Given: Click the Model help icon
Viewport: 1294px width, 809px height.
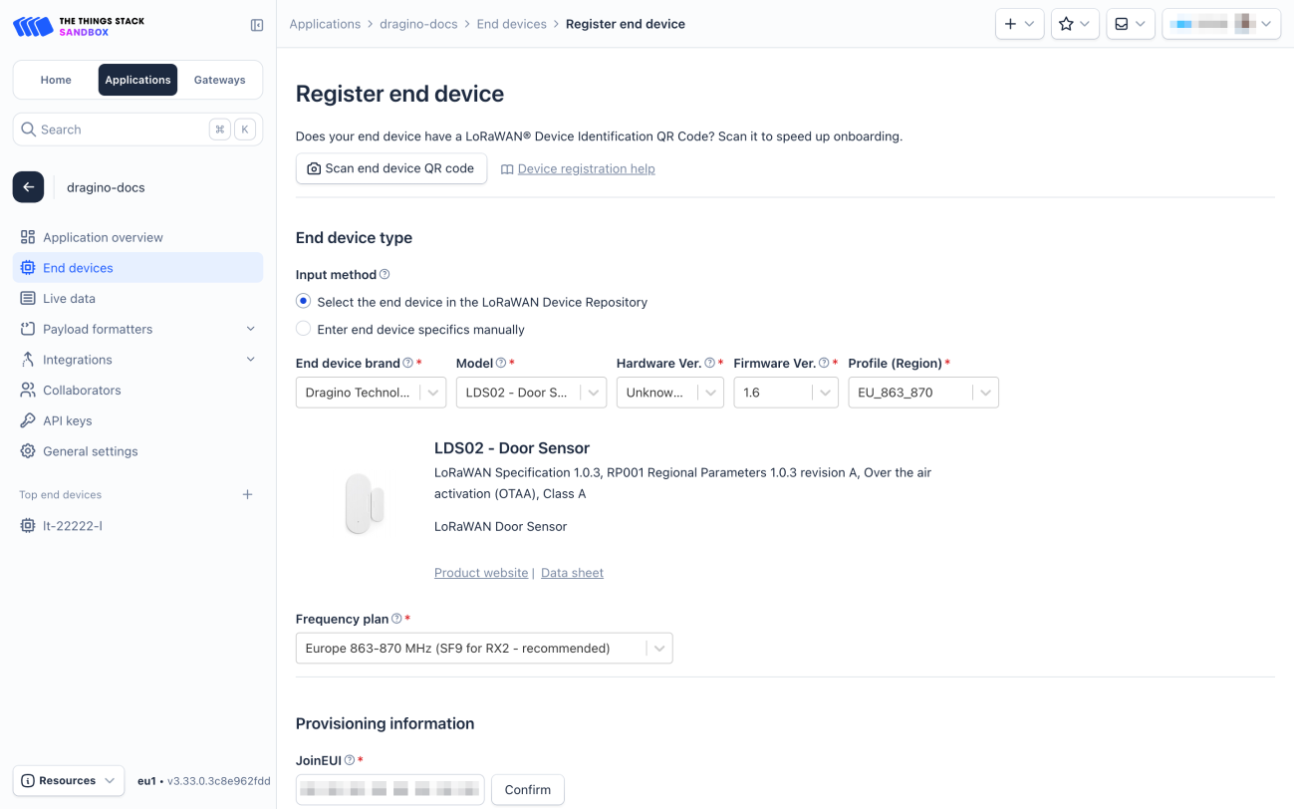Looking at the screenshot, I should pyautogui.click(x=501, y=363).
